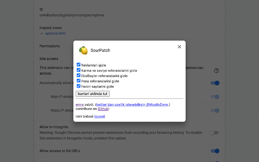This screenshot has height=162, width=259.
Task: Click the SourPatch dialog title
Action: pyautogui.click(x=100, y=50)
